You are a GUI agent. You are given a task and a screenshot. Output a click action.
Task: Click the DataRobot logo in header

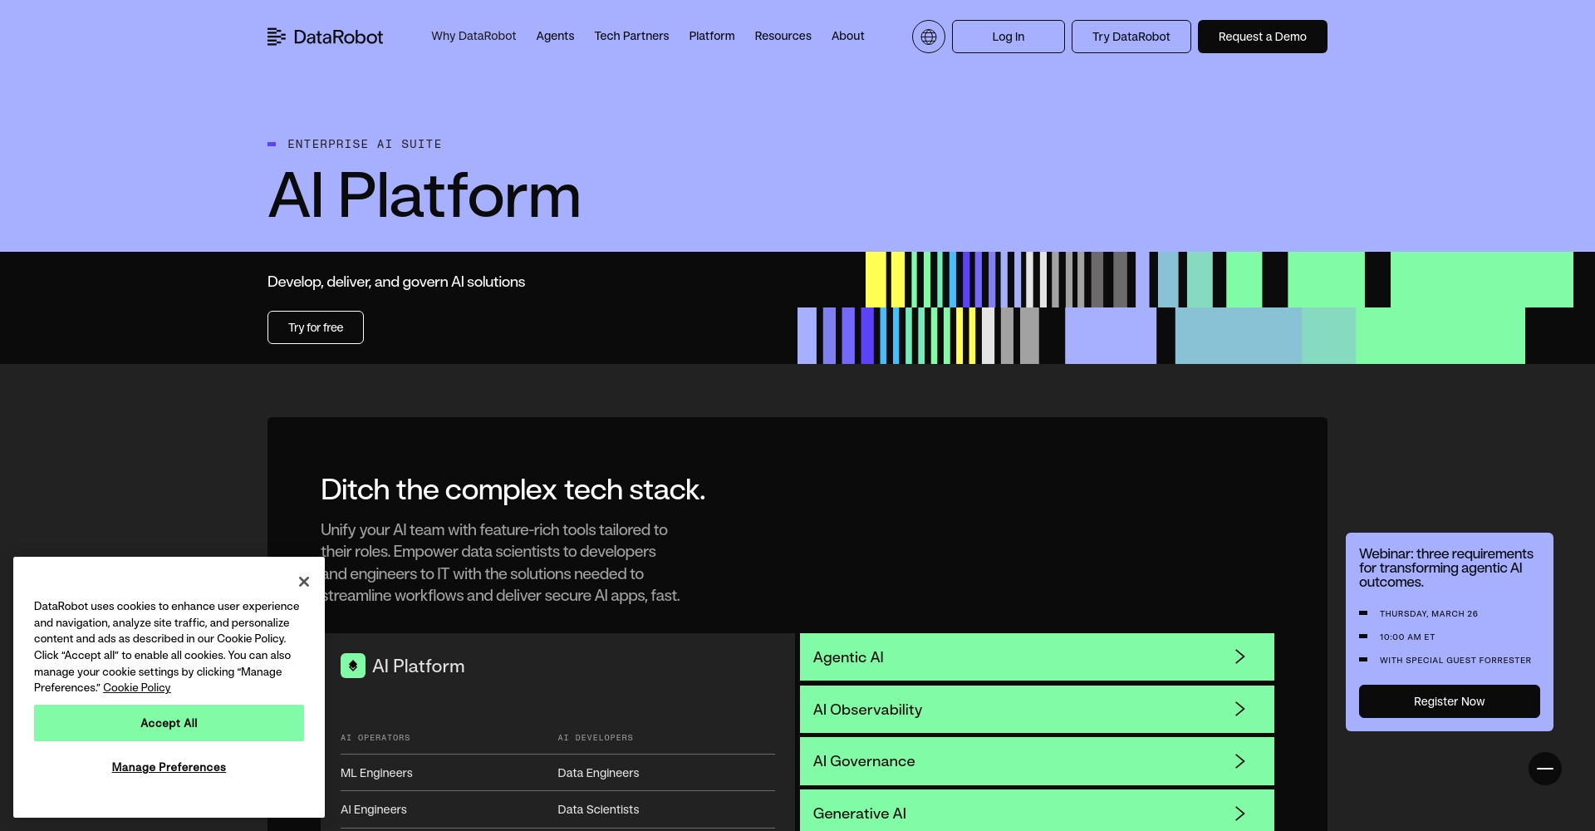[x=325, y=37]
